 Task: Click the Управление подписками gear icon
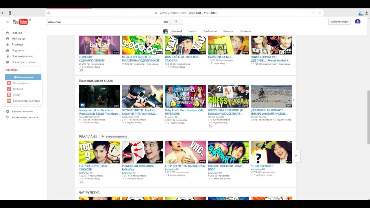pos(8,117)
